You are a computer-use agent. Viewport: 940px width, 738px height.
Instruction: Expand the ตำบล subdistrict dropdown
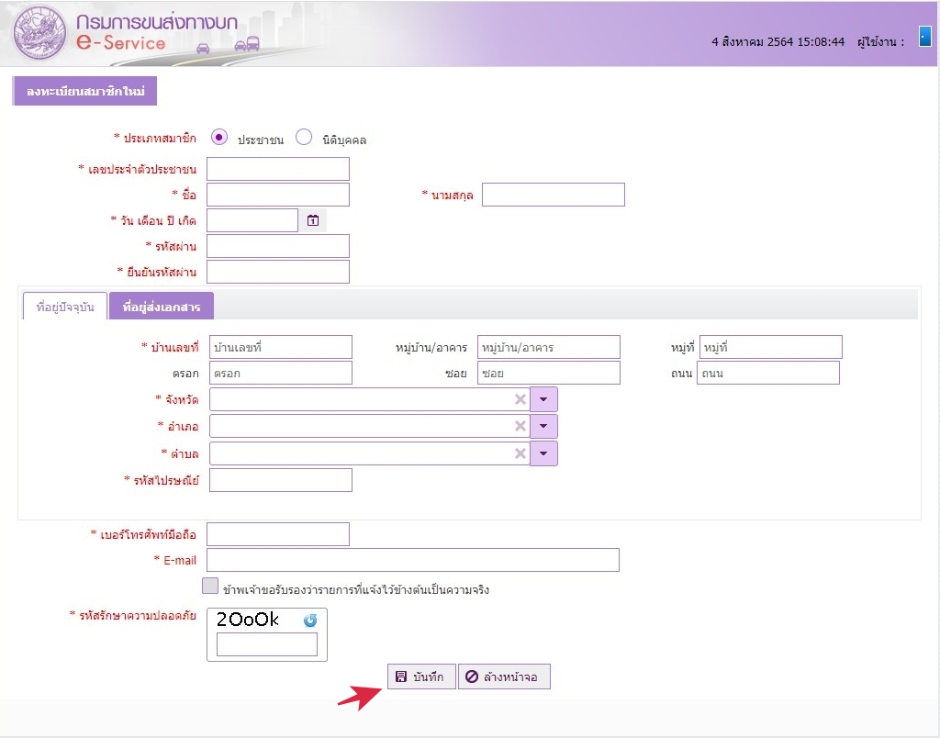(543, 453)
